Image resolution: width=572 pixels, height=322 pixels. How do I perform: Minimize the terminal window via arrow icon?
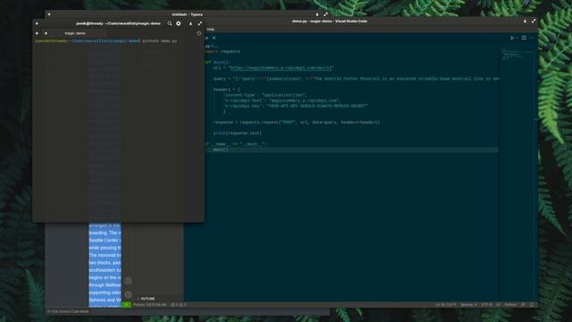click(190, 23)
